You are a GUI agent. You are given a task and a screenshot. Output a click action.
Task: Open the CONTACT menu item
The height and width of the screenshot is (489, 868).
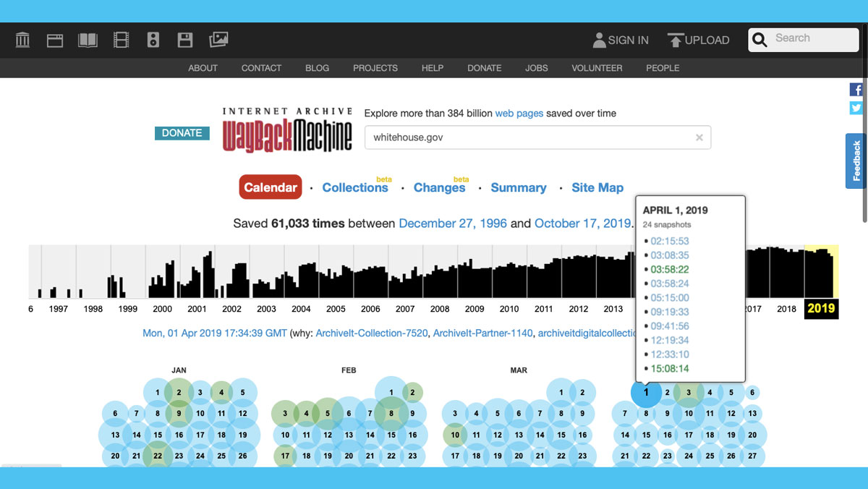tap(261, 68)
